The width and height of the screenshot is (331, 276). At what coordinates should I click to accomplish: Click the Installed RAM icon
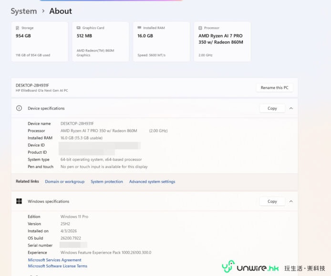139,28
